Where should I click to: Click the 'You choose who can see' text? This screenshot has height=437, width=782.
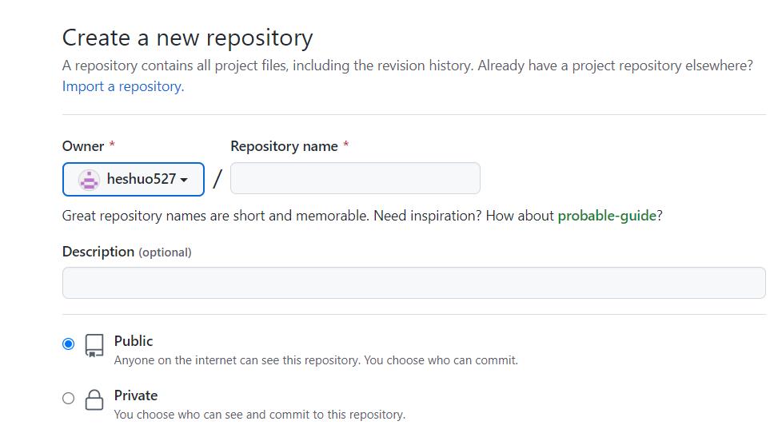pyautogui.click(x=259, y=415)
